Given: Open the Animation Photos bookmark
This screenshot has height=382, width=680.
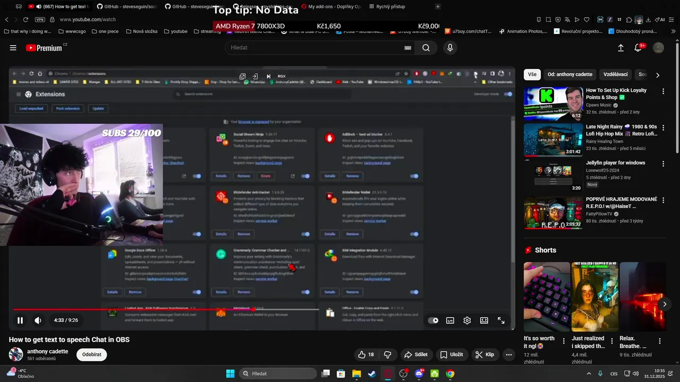Looking at the screenshot, I should click(x=523, y=31).
